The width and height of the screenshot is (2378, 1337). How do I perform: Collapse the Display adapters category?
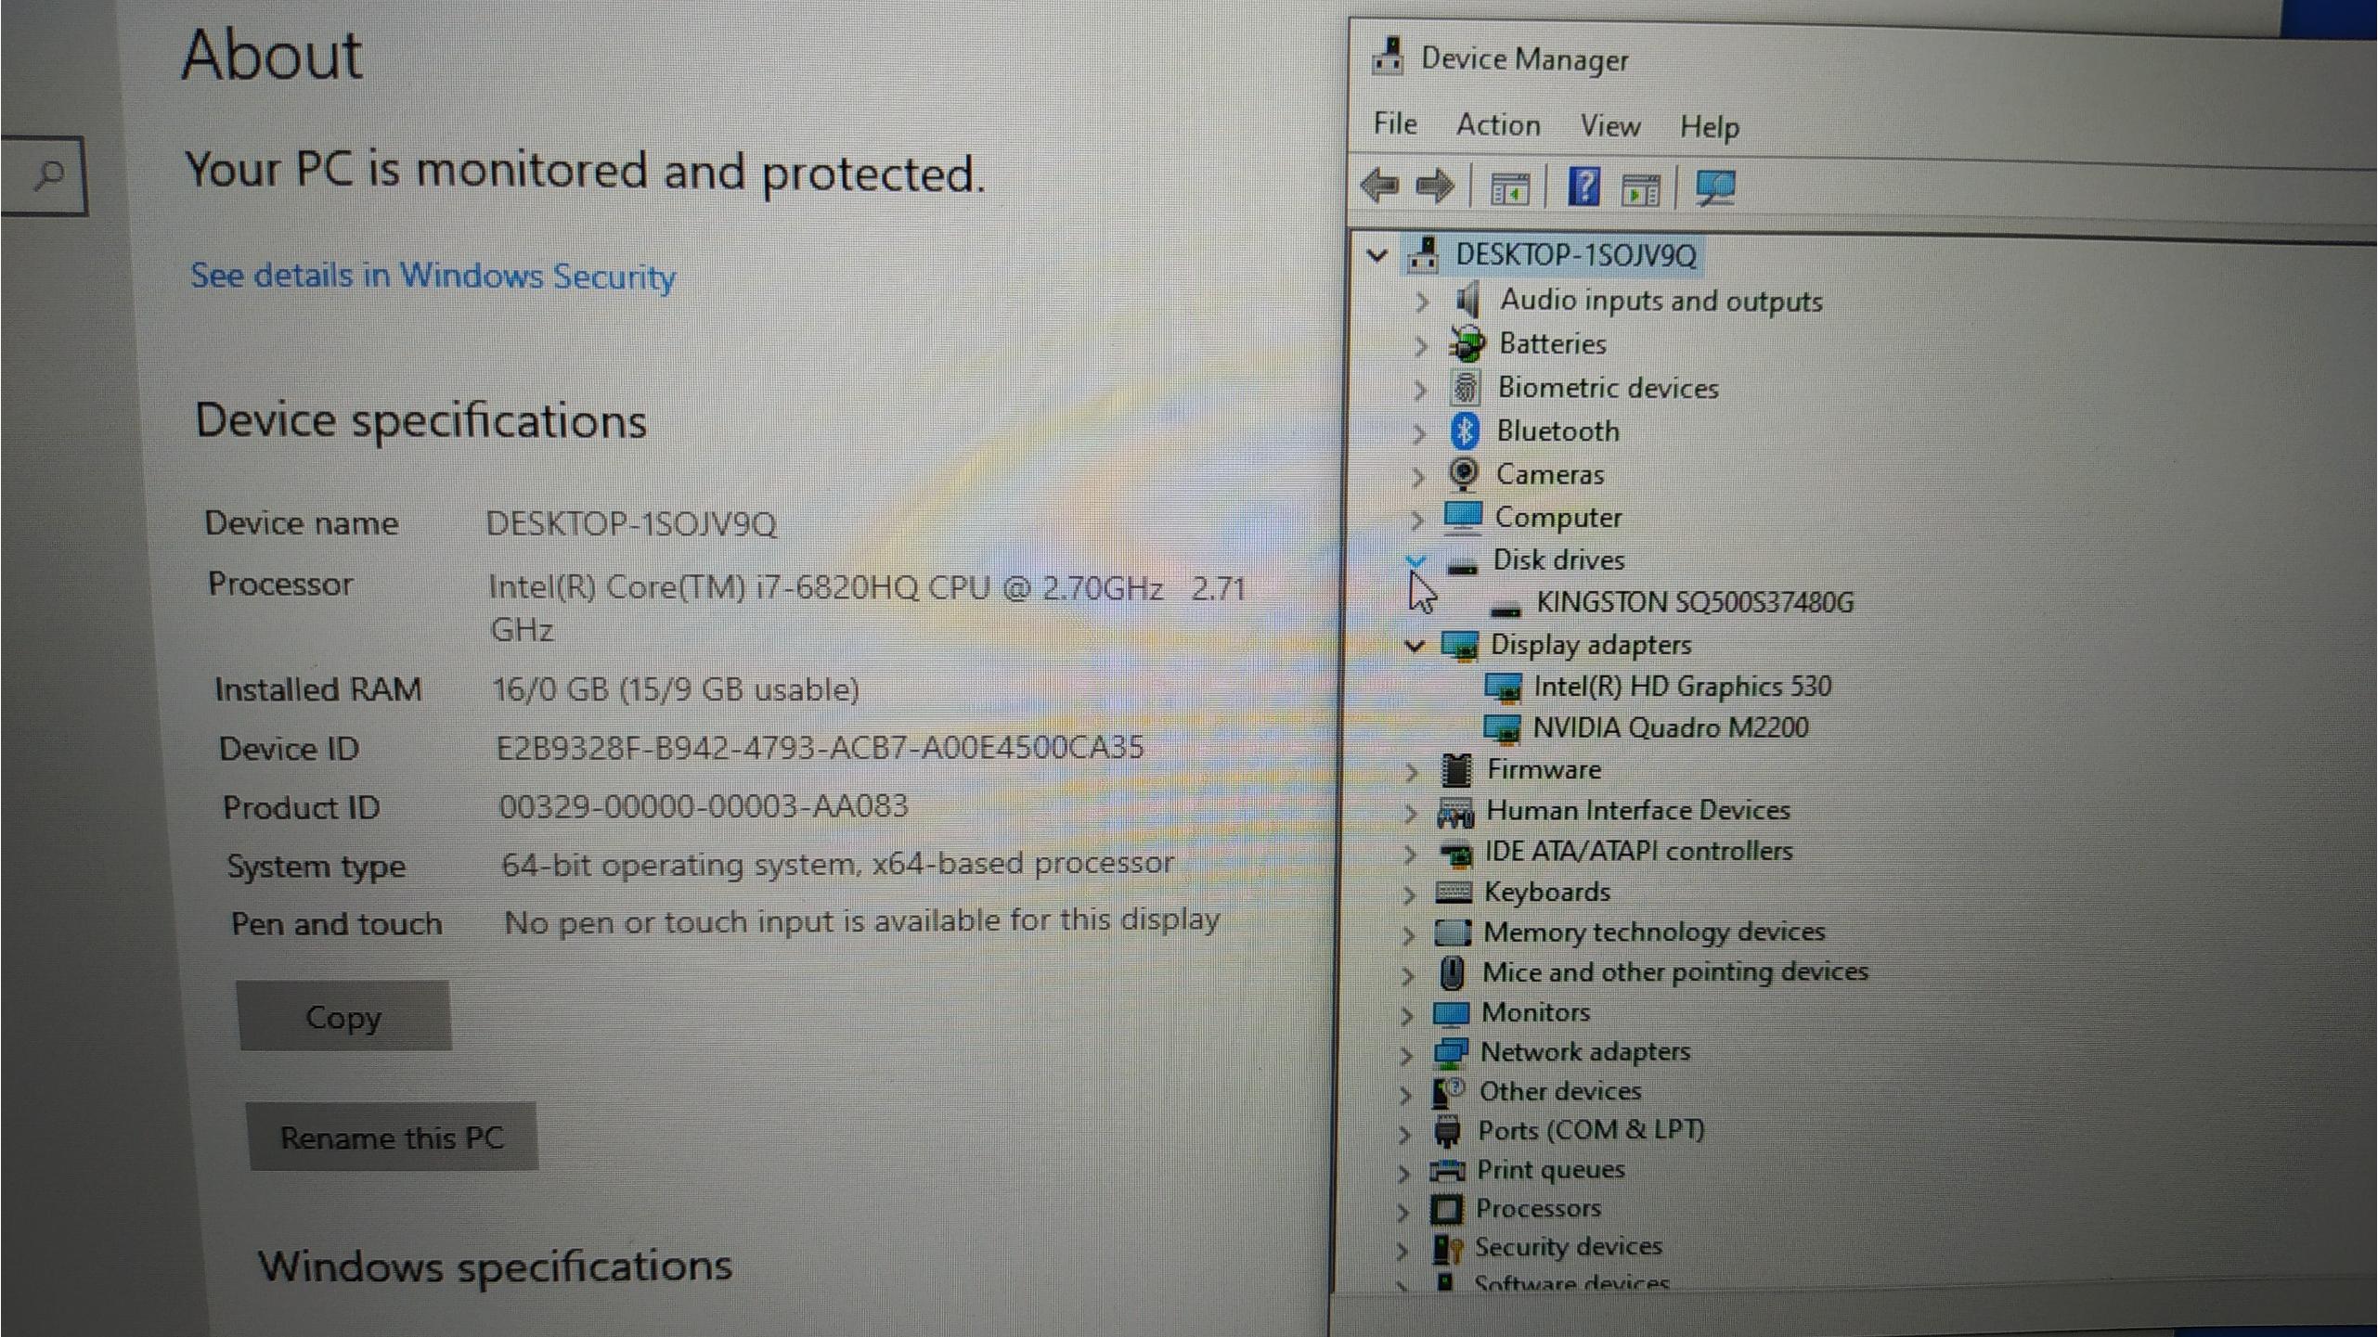point(1414,645)
